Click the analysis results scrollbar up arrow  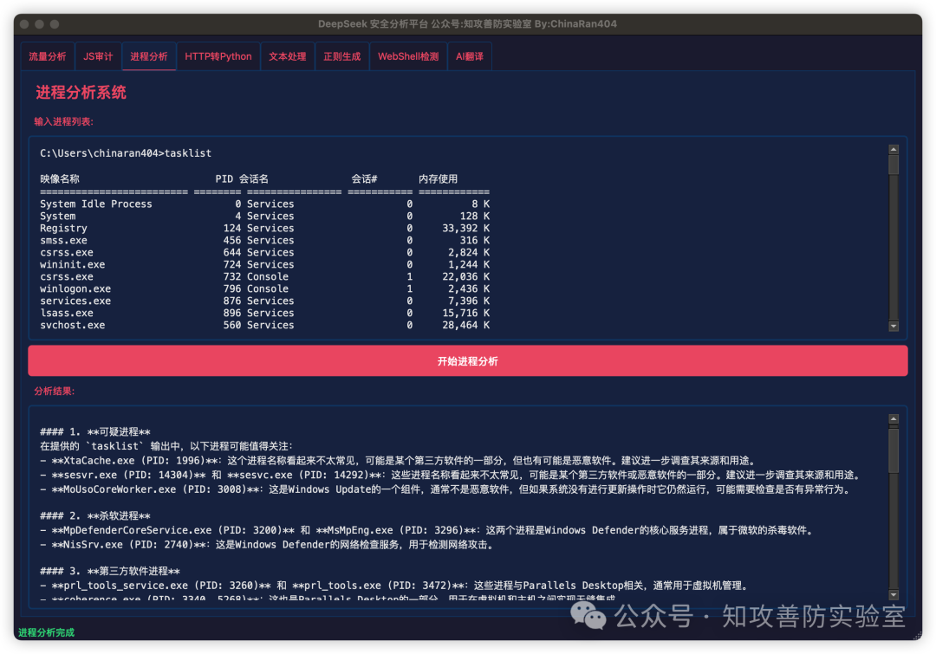894,419
